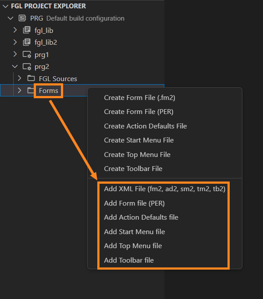Collapse the PRG tree node
The width and height of the screenshot is (263, 299).
[x=11, y=18]
